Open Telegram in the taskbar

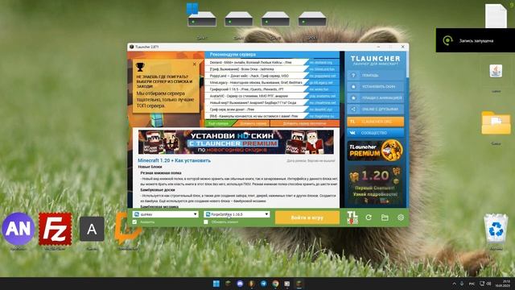coord(263,284)
